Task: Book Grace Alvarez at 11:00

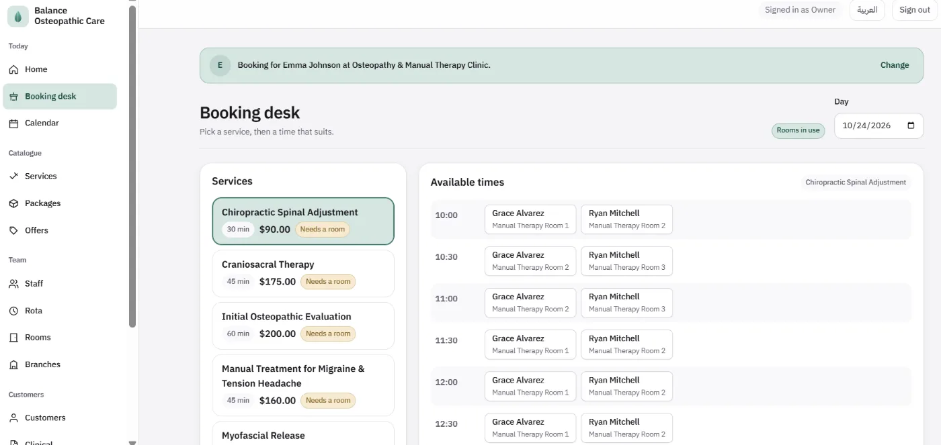Action: [x=530, y=303]
